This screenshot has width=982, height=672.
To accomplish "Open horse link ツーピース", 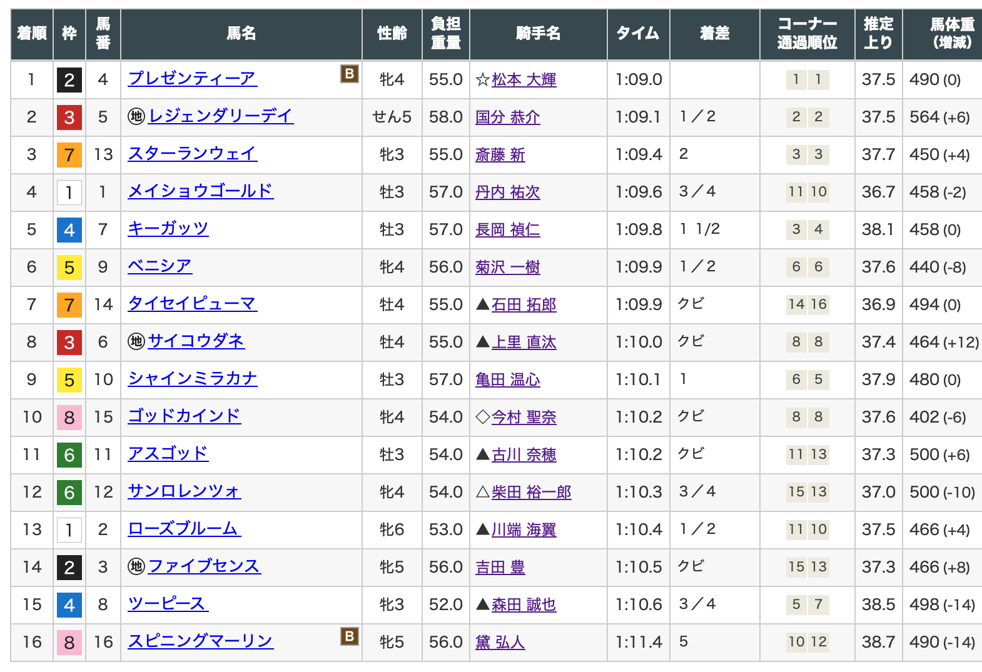I will [168, 604].
